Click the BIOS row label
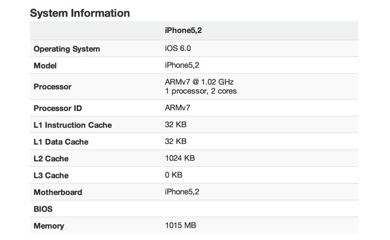The image size is (390, 240). tap(44, 209)
